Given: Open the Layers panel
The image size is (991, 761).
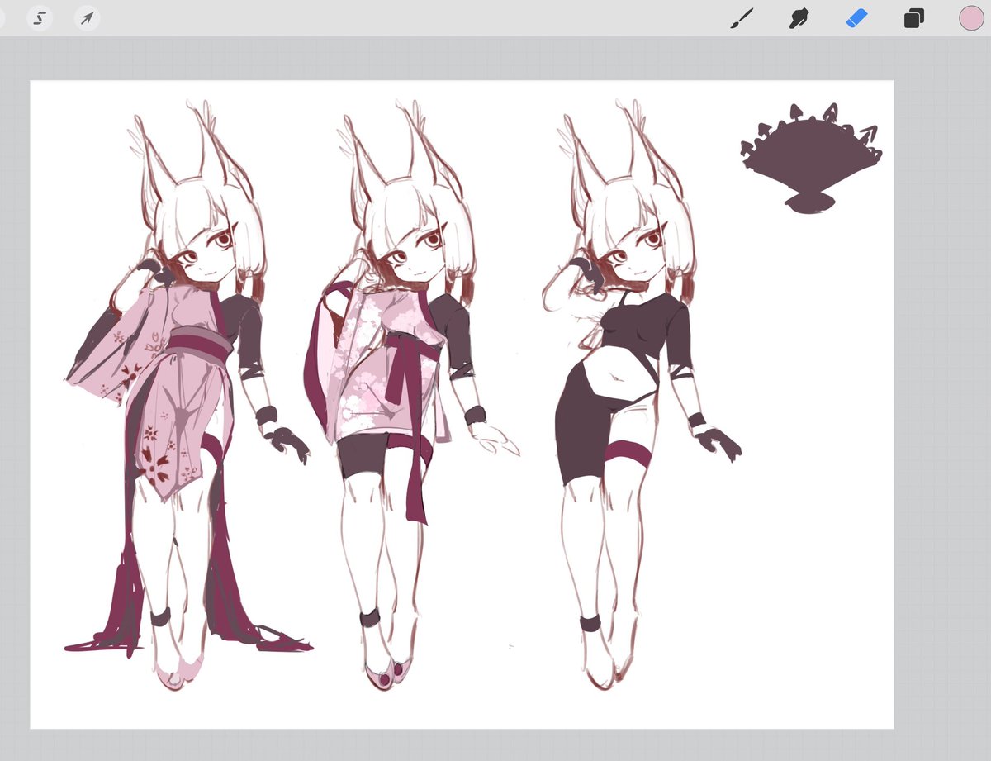Looking at the screenshot, I should point(913,18).
